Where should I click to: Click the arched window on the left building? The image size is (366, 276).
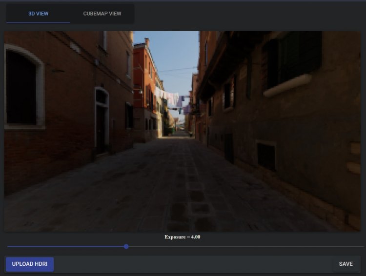point(22,88)
